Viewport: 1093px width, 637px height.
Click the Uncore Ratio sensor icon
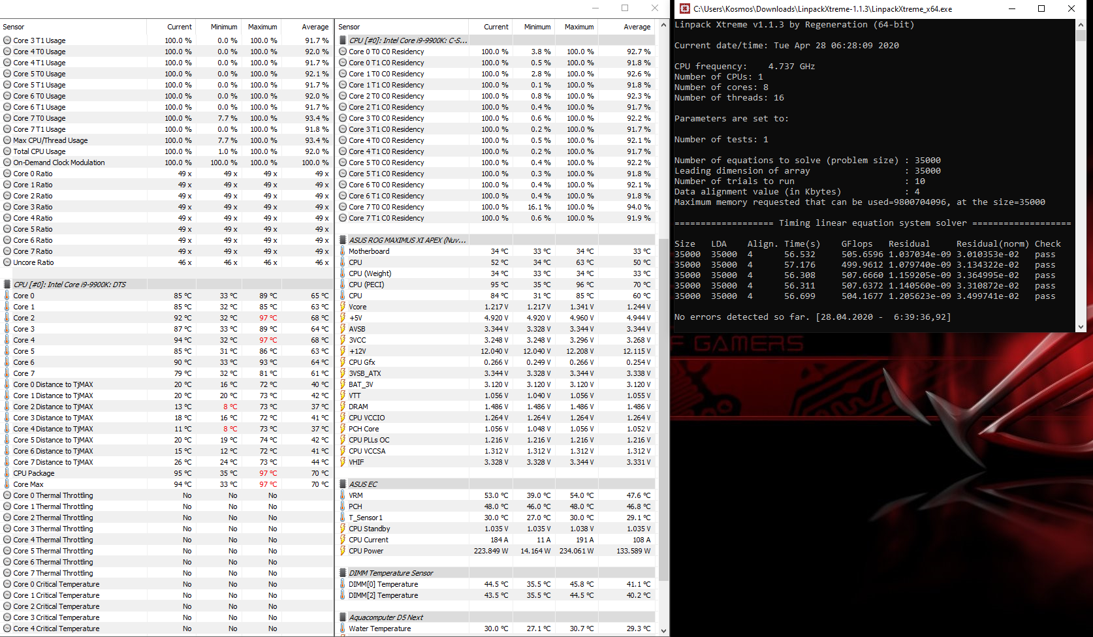[x=7, y=262]
